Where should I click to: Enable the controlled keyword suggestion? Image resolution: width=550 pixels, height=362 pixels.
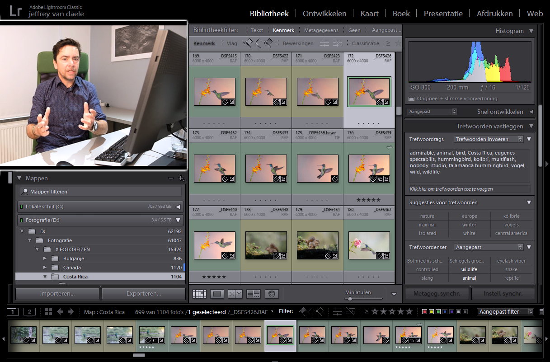click(x=427, y=269)
